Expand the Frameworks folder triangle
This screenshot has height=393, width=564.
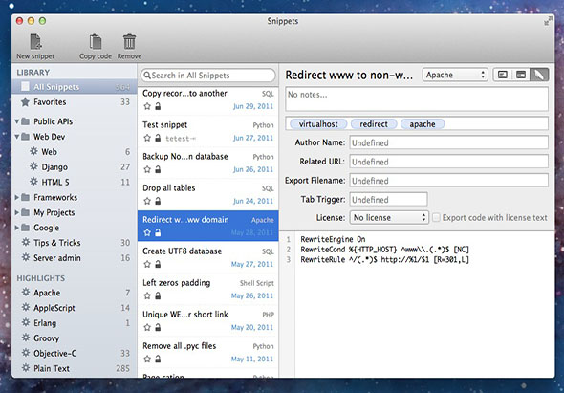(x=17, y=198)
